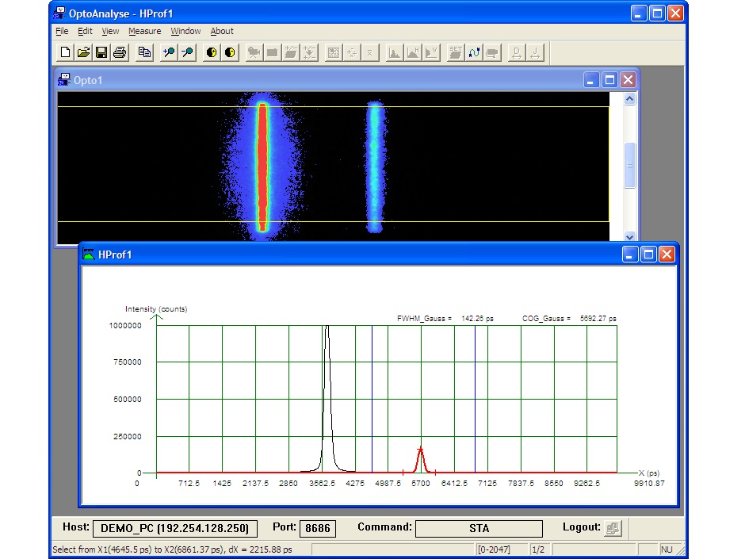Click the FWHM_Gauss value 142.26 ps
The height and width of the screenshot is (559, 745).
point(477,319)
